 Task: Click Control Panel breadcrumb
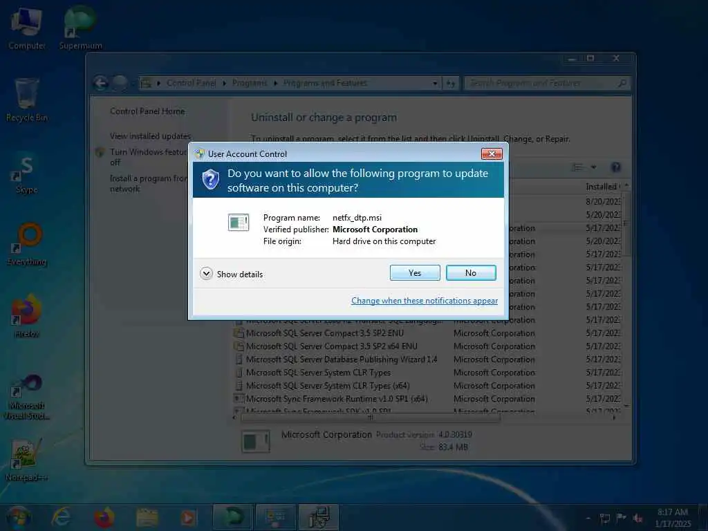(x=191, y=83)
